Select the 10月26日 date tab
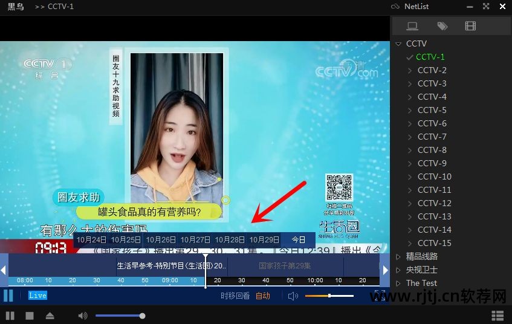Screen dimensions: 512x324 click(161, 240)
